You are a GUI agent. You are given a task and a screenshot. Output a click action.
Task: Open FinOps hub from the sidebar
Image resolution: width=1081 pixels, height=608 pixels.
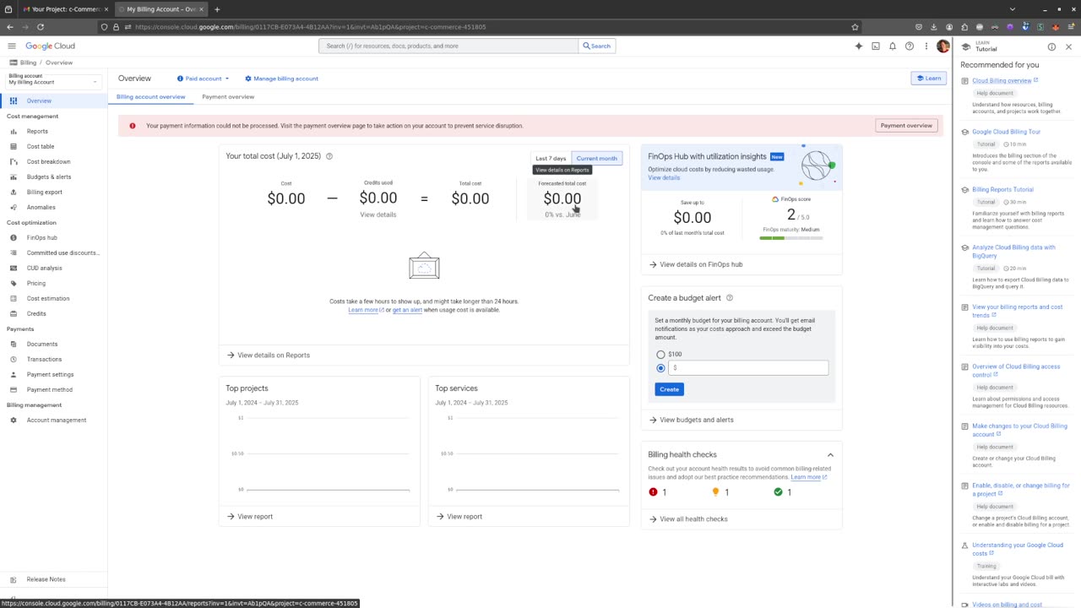(x=41, y=237)
